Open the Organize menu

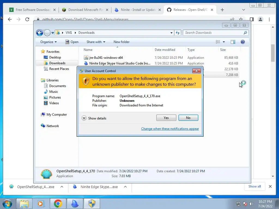click(x=48, y=42)
